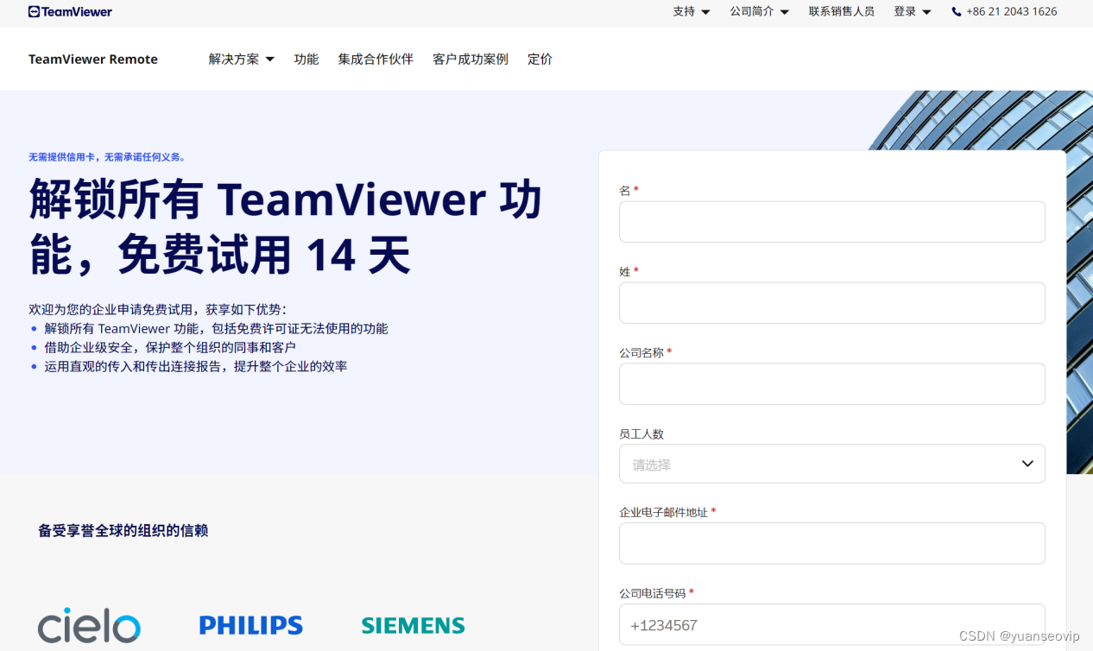Viewport: 1093px width, 651px height.
Task: Click 集成合作伙伴 in the navigation bar
Action: pos(376,59)
